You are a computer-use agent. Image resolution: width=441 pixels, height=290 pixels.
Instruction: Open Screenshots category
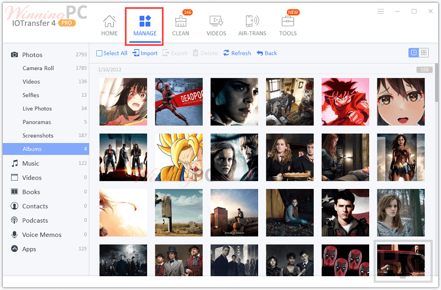[x=46, y=135]
